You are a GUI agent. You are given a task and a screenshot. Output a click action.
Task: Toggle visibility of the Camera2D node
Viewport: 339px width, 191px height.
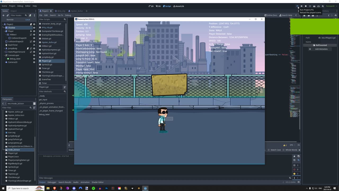[x=34, y=62]
